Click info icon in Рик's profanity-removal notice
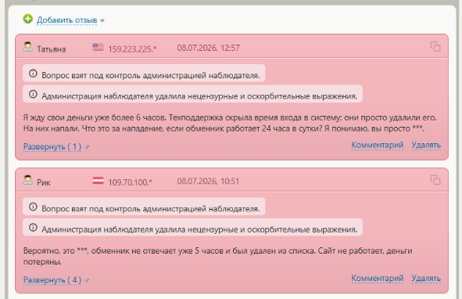 pos(33,227)
